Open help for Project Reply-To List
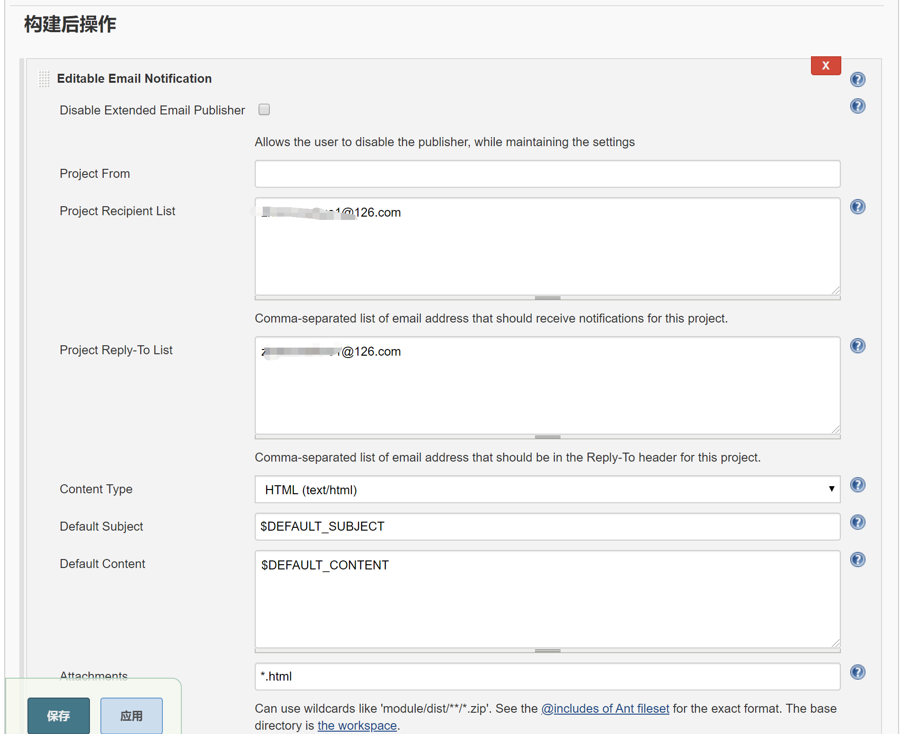 (x=857, y=346)
